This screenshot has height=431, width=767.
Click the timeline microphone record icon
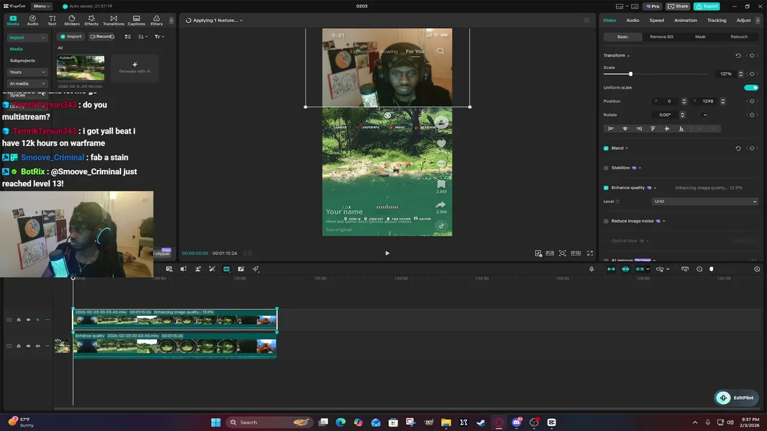(x=591, y=269)
